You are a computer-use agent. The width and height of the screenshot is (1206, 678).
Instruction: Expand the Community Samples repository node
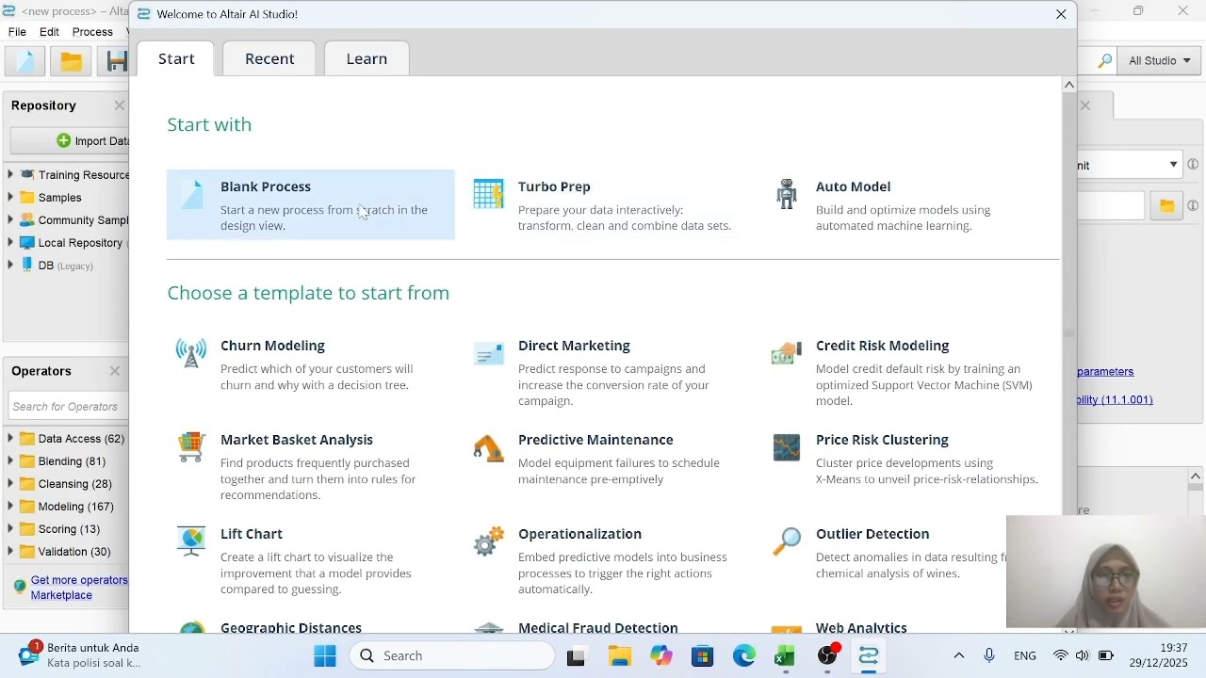(10, 219)
